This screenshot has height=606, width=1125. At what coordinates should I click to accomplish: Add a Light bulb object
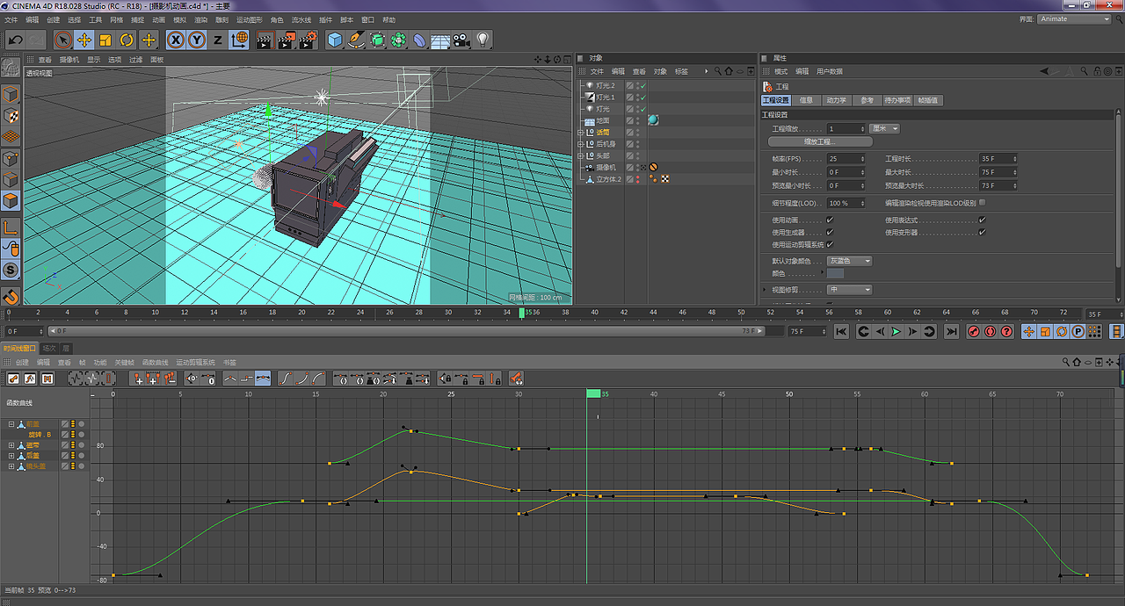click(x=483, y=40)
